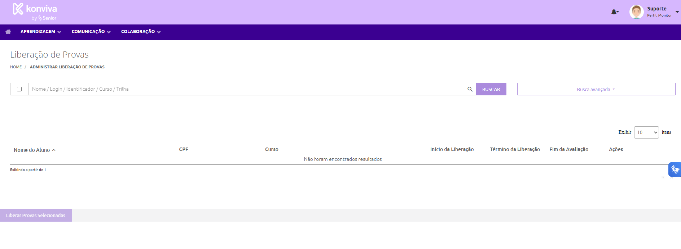The width and height of the screenshot is (681, 249).
Task: Open the Exibir items-per-page select
Action: (x=646, y=132)
